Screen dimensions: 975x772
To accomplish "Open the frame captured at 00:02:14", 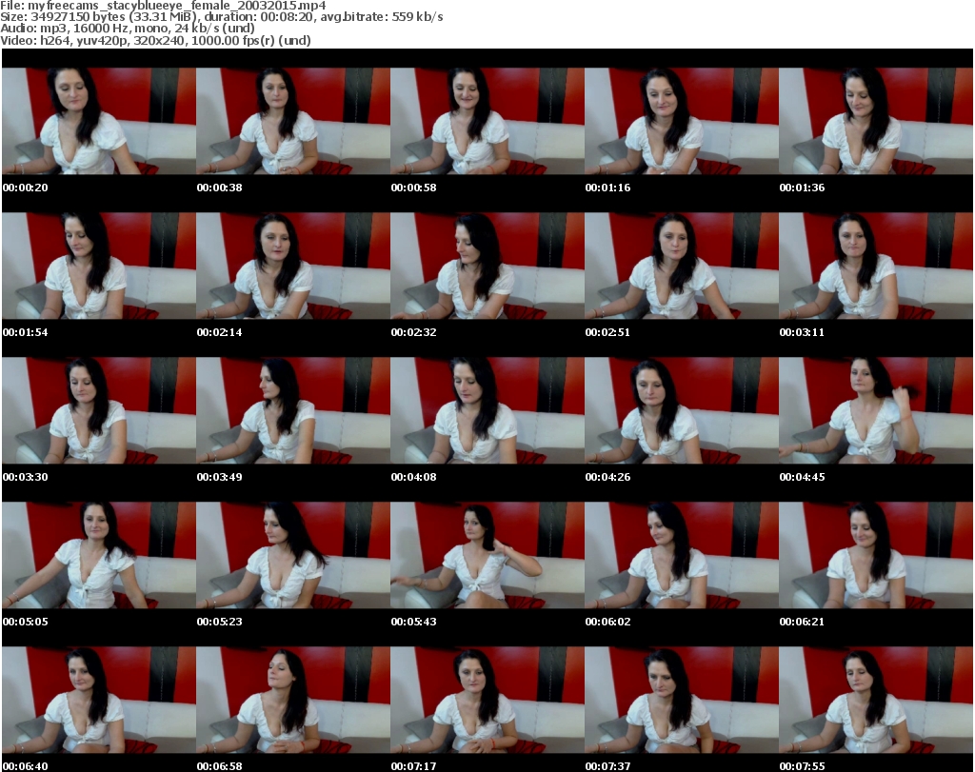I will (x=293, y=266).
